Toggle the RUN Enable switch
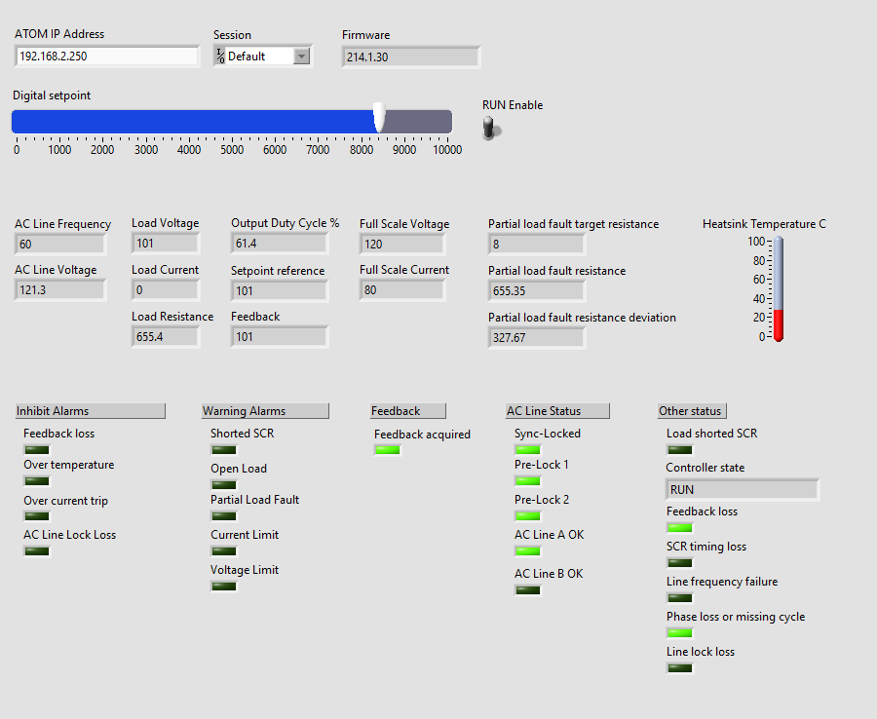The height and width of the screenshot is (719, 877). click(x=491, y=128)
